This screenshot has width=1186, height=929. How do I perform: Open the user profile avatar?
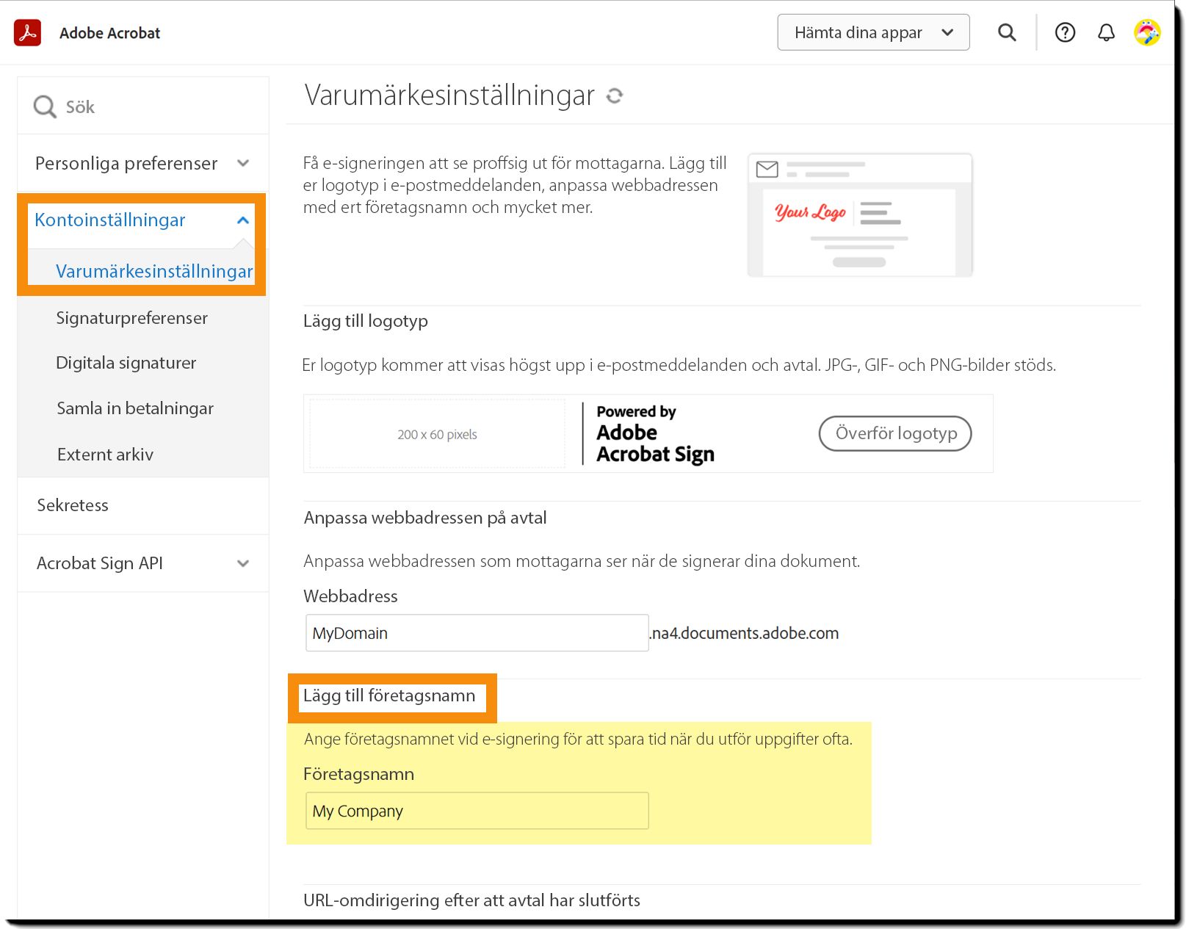tap(1147, 32)
